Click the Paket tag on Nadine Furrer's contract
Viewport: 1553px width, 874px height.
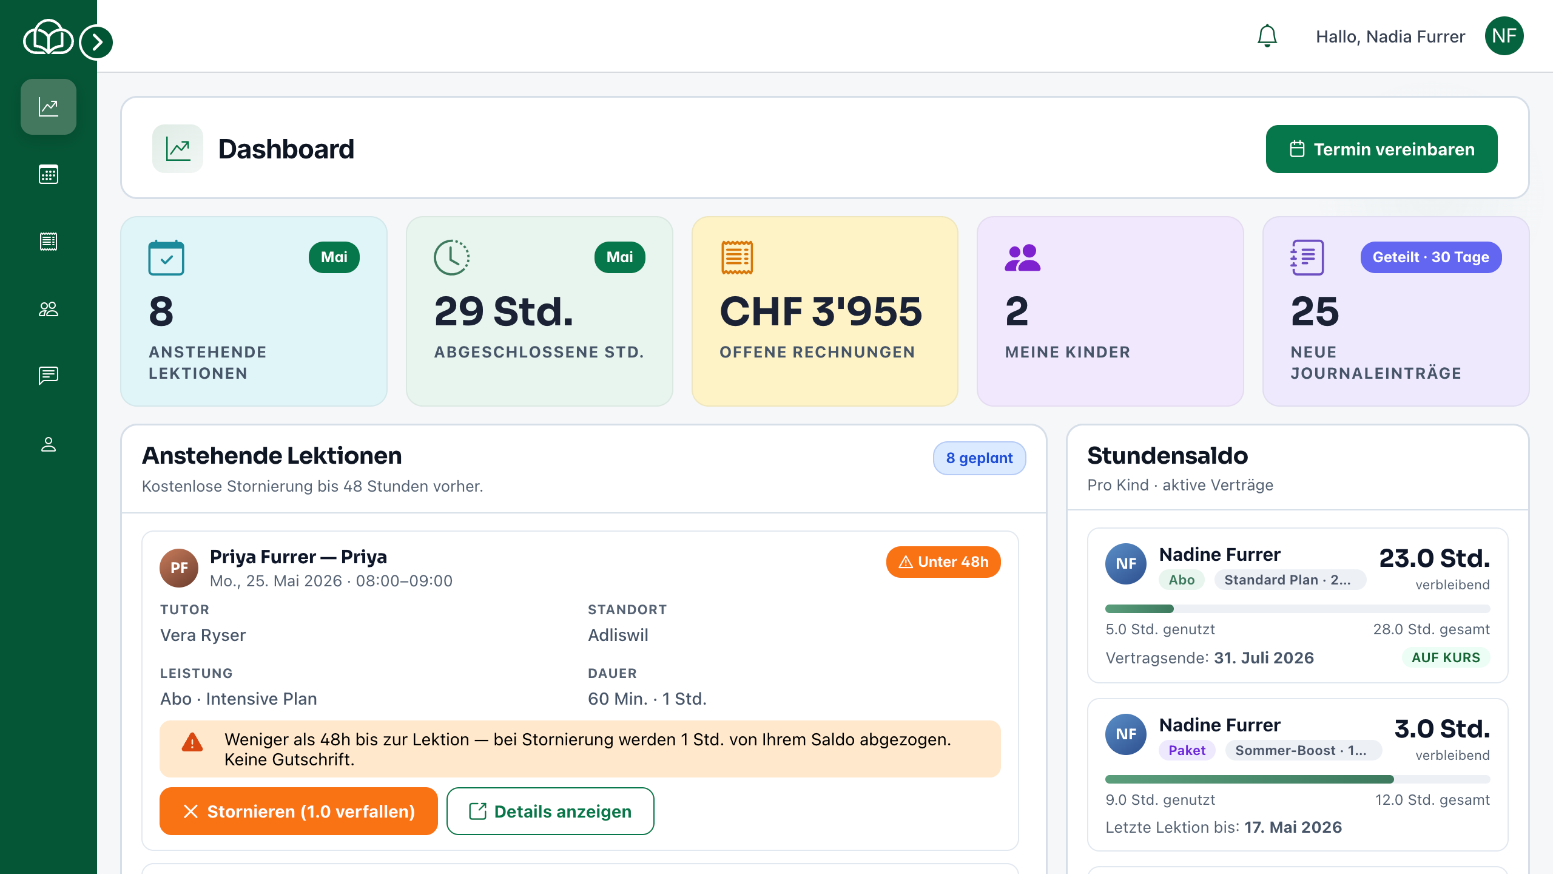[1187, 751]
